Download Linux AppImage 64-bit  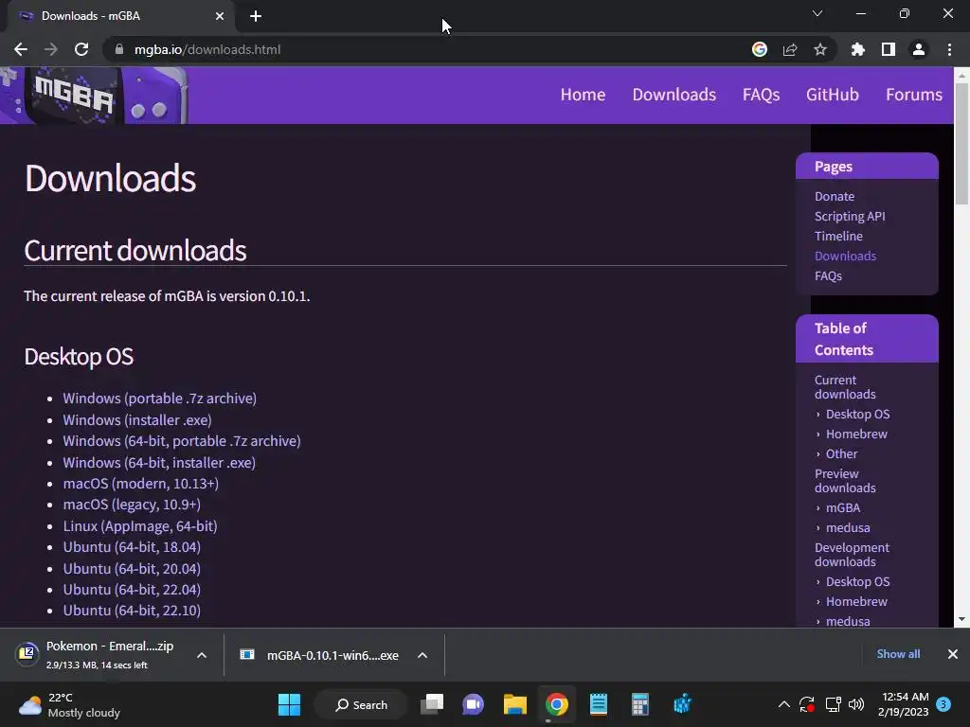(x=140, y=526)
